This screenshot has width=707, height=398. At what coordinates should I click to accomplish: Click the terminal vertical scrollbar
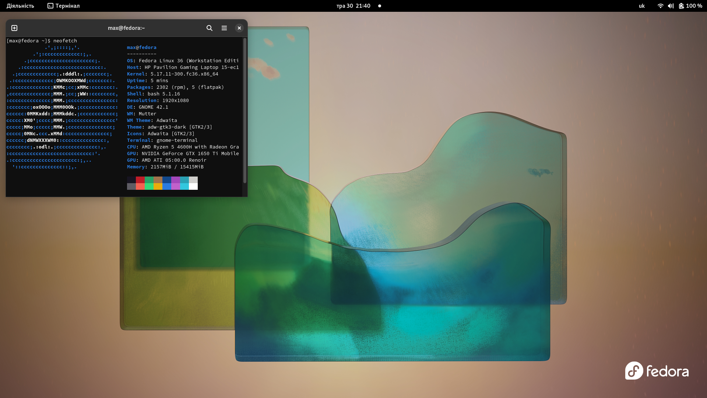[x=245, y=111]
